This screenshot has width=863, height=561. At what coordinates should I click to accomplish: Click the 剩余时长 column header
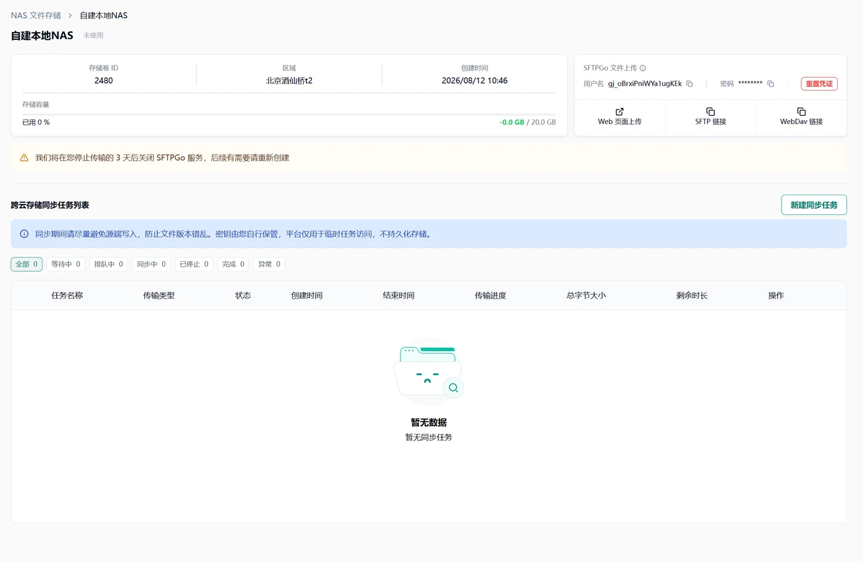click(x=692, y=296)
